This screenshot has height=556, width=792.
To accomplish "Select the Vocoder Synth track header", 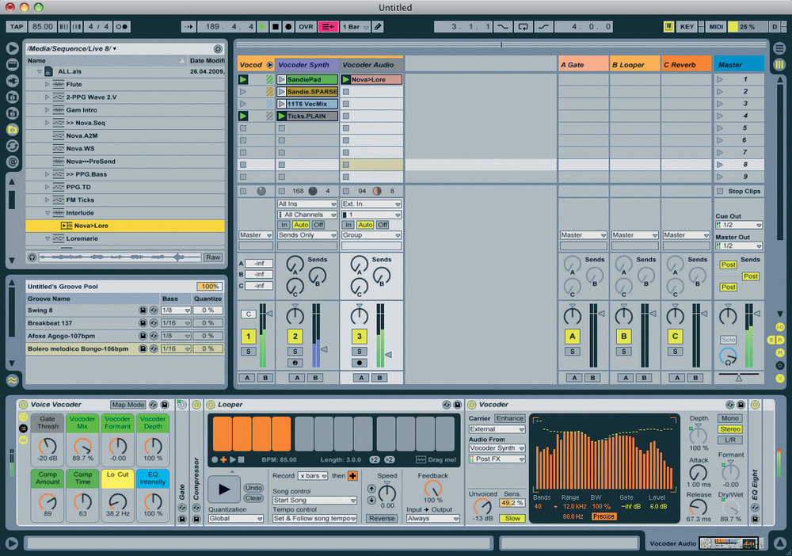I will 307,65.
